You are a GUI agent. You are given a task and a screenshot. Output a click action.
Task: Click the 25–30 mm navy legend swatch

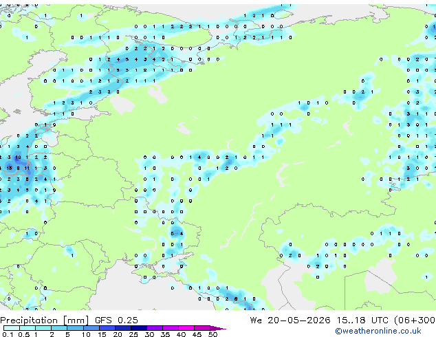point(138,328)
